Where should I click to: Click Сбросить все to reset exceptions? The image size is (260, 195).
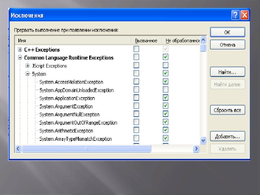[227, 110]
